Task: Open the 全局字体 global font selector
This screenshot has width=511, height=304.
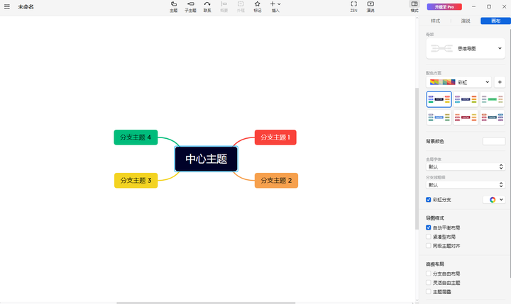Action: [466, 167]
